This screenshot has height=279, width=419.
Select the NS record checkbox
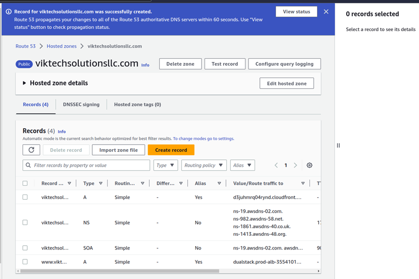pyautogui.click(x=25, y=222)
